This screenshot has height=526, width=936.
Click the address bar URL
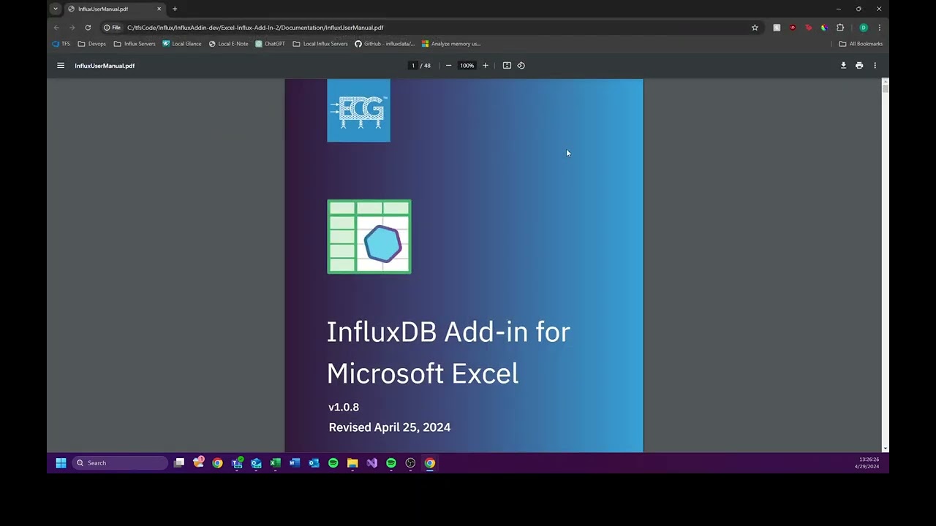click(x=255, y=28)
